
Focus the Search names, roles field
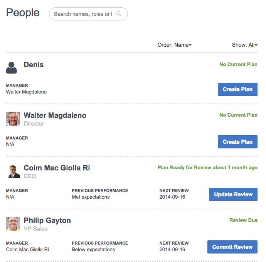coord(88,14)
